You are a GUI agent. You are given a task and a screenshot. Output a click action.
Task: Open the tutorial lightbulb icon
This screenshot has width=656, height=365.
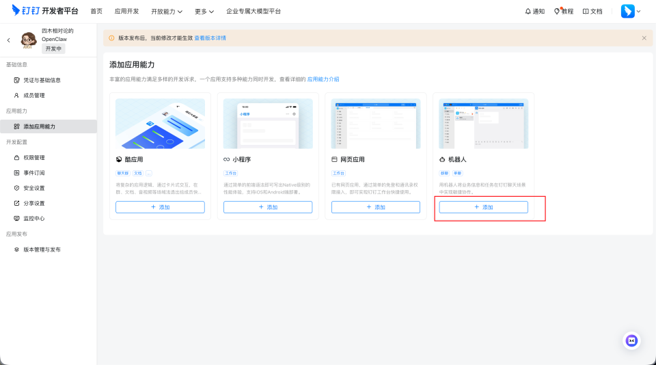tap(557, 12)
